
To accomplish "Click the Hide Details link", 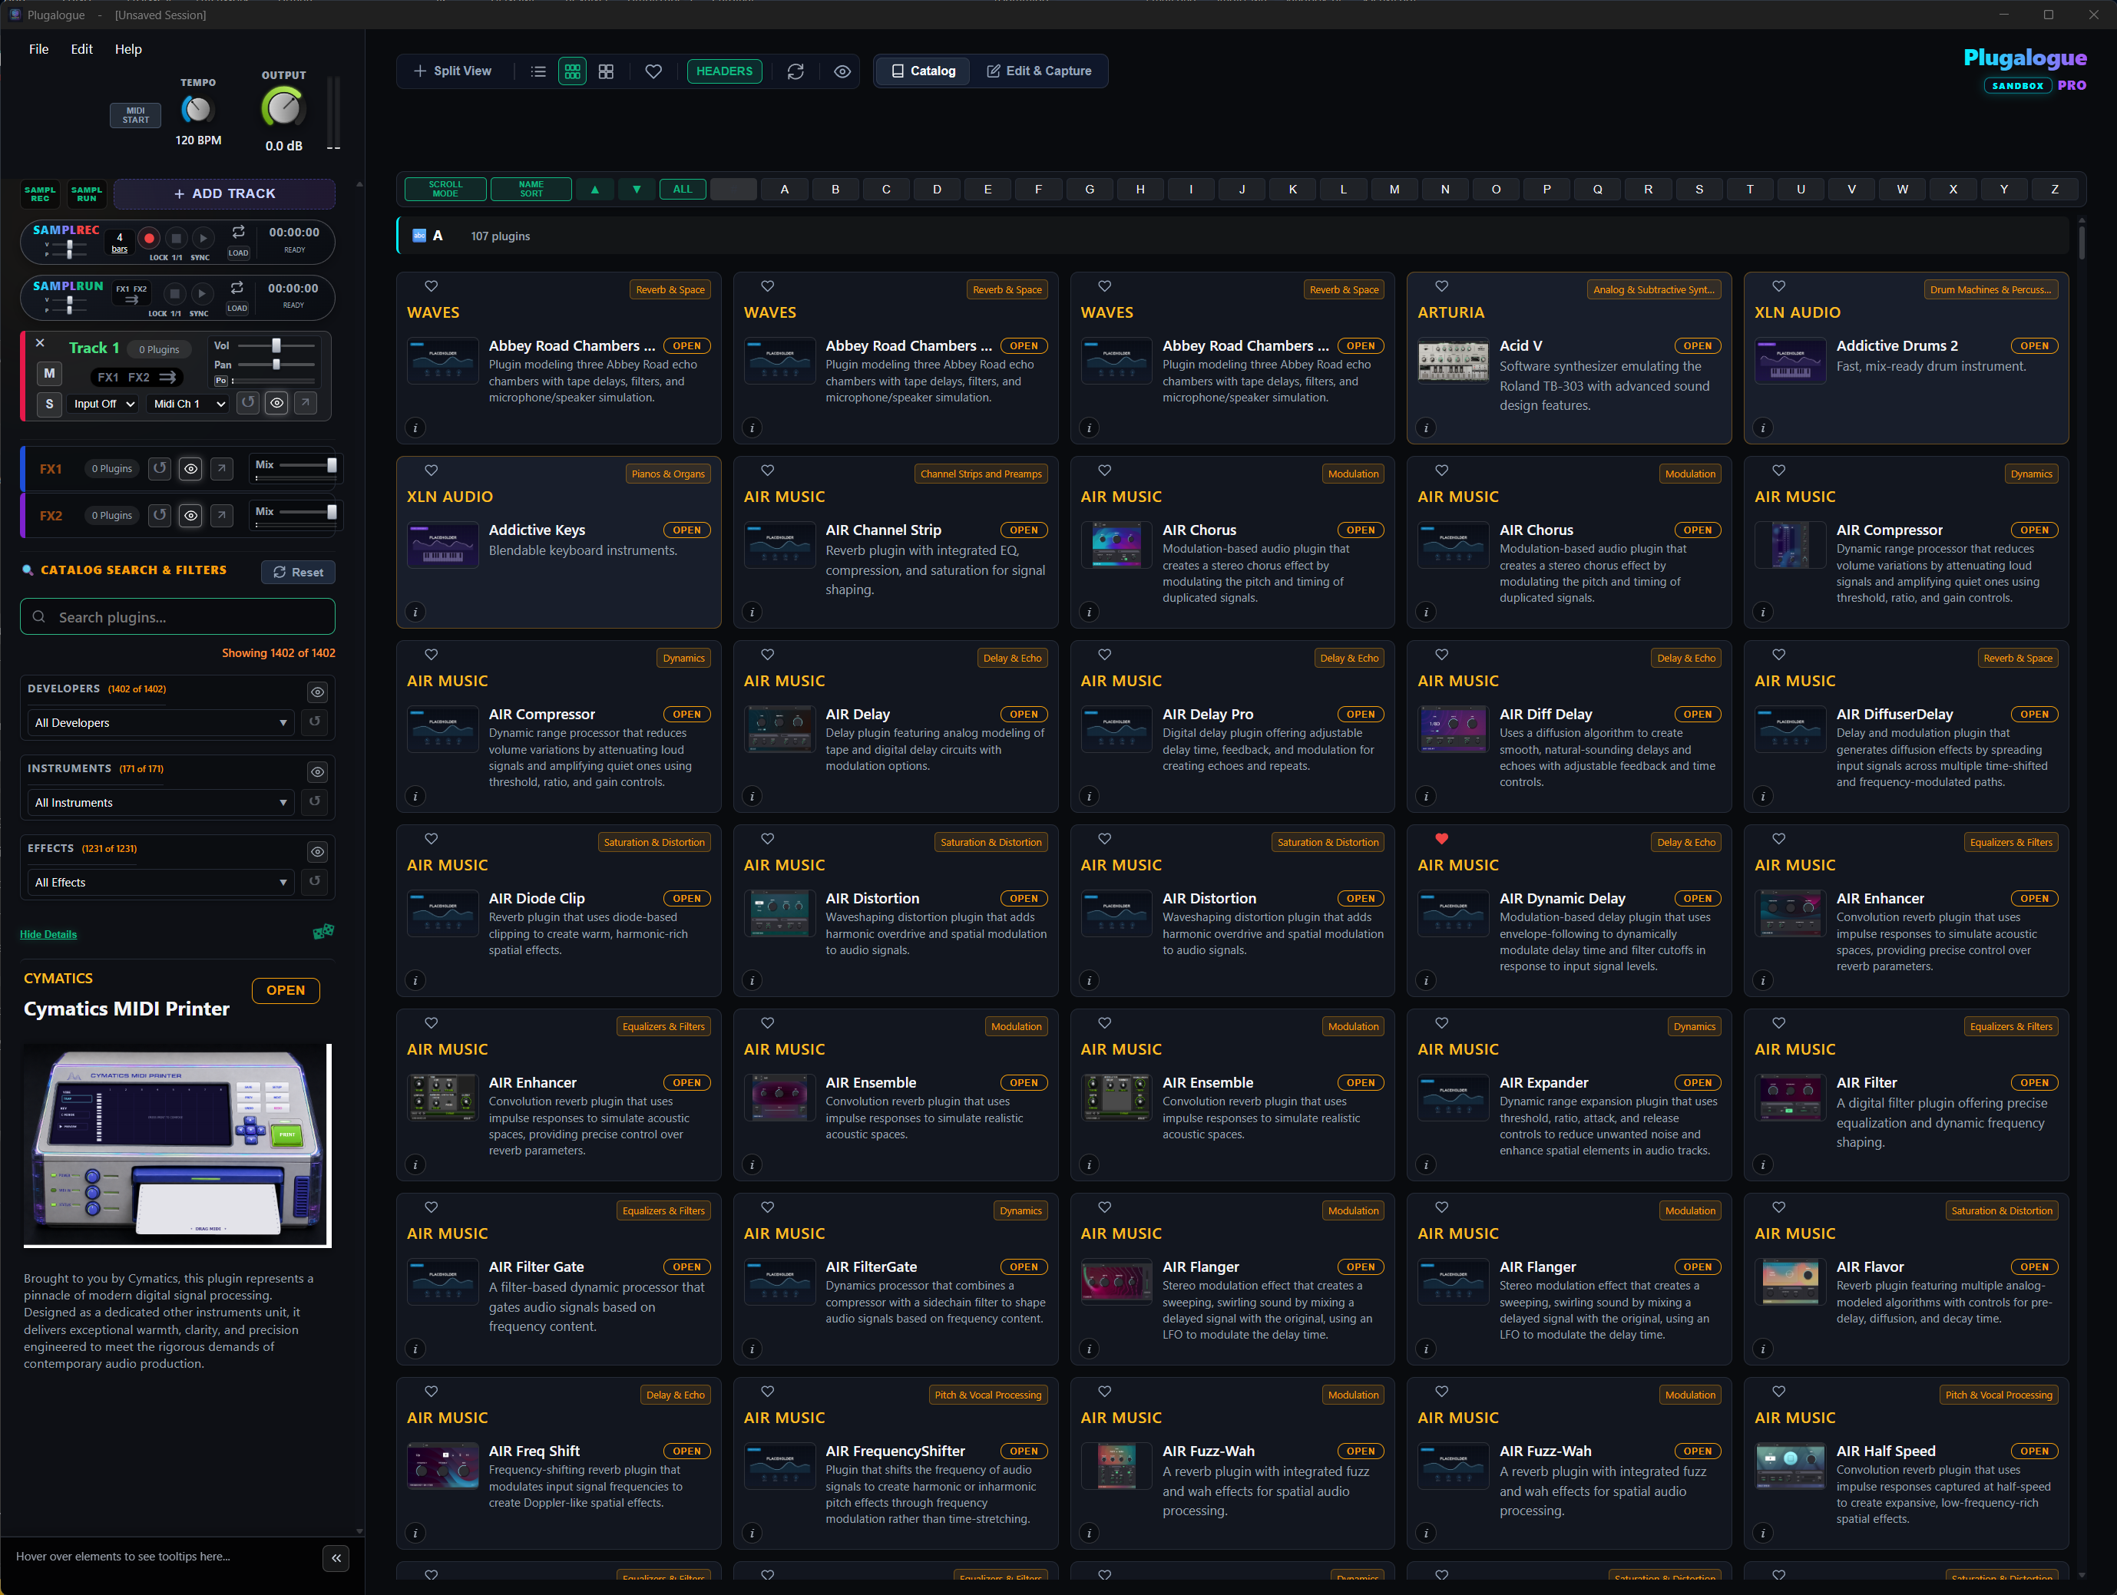I will 49,934.
